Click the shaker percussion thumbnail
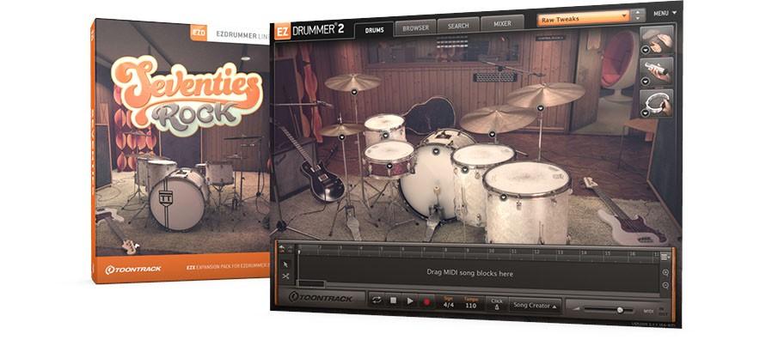 click(658, 72)
